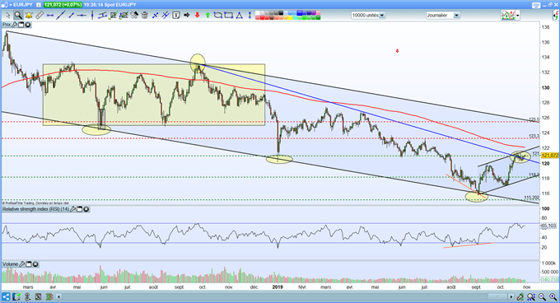The height and width of the screenshot is (303, 560).
Task: Select the rectangle drawing tool
Action: tap(229, 16)
